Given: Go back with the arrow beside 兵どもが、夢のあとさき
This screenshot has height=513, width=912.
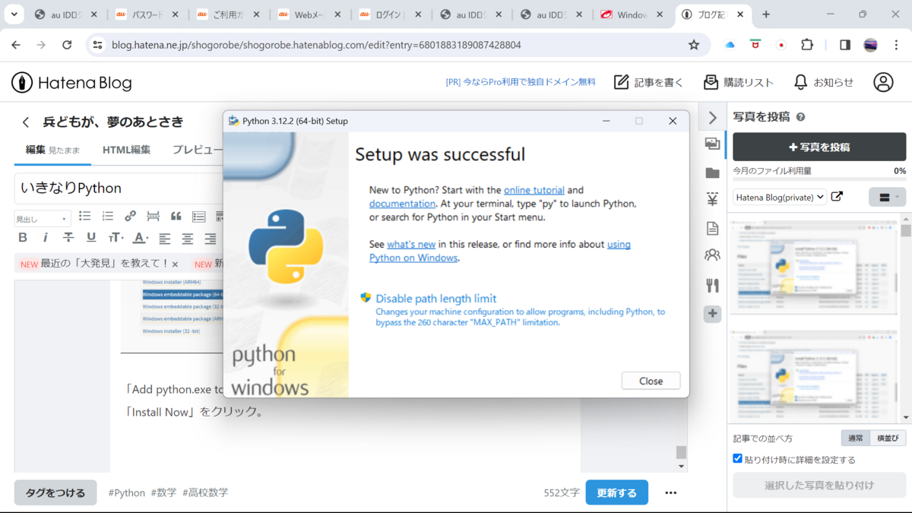Looking at the screenshot, I should click(x=26, y=122).
